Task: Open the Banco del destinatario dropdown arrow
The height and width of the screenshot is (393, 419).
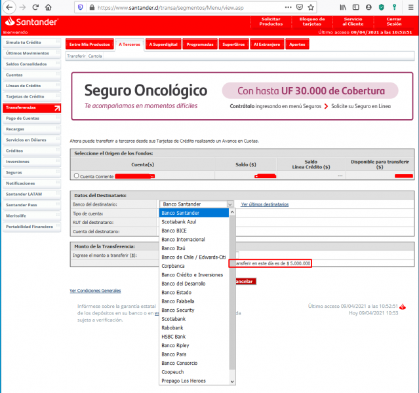Action: [230, 204]
